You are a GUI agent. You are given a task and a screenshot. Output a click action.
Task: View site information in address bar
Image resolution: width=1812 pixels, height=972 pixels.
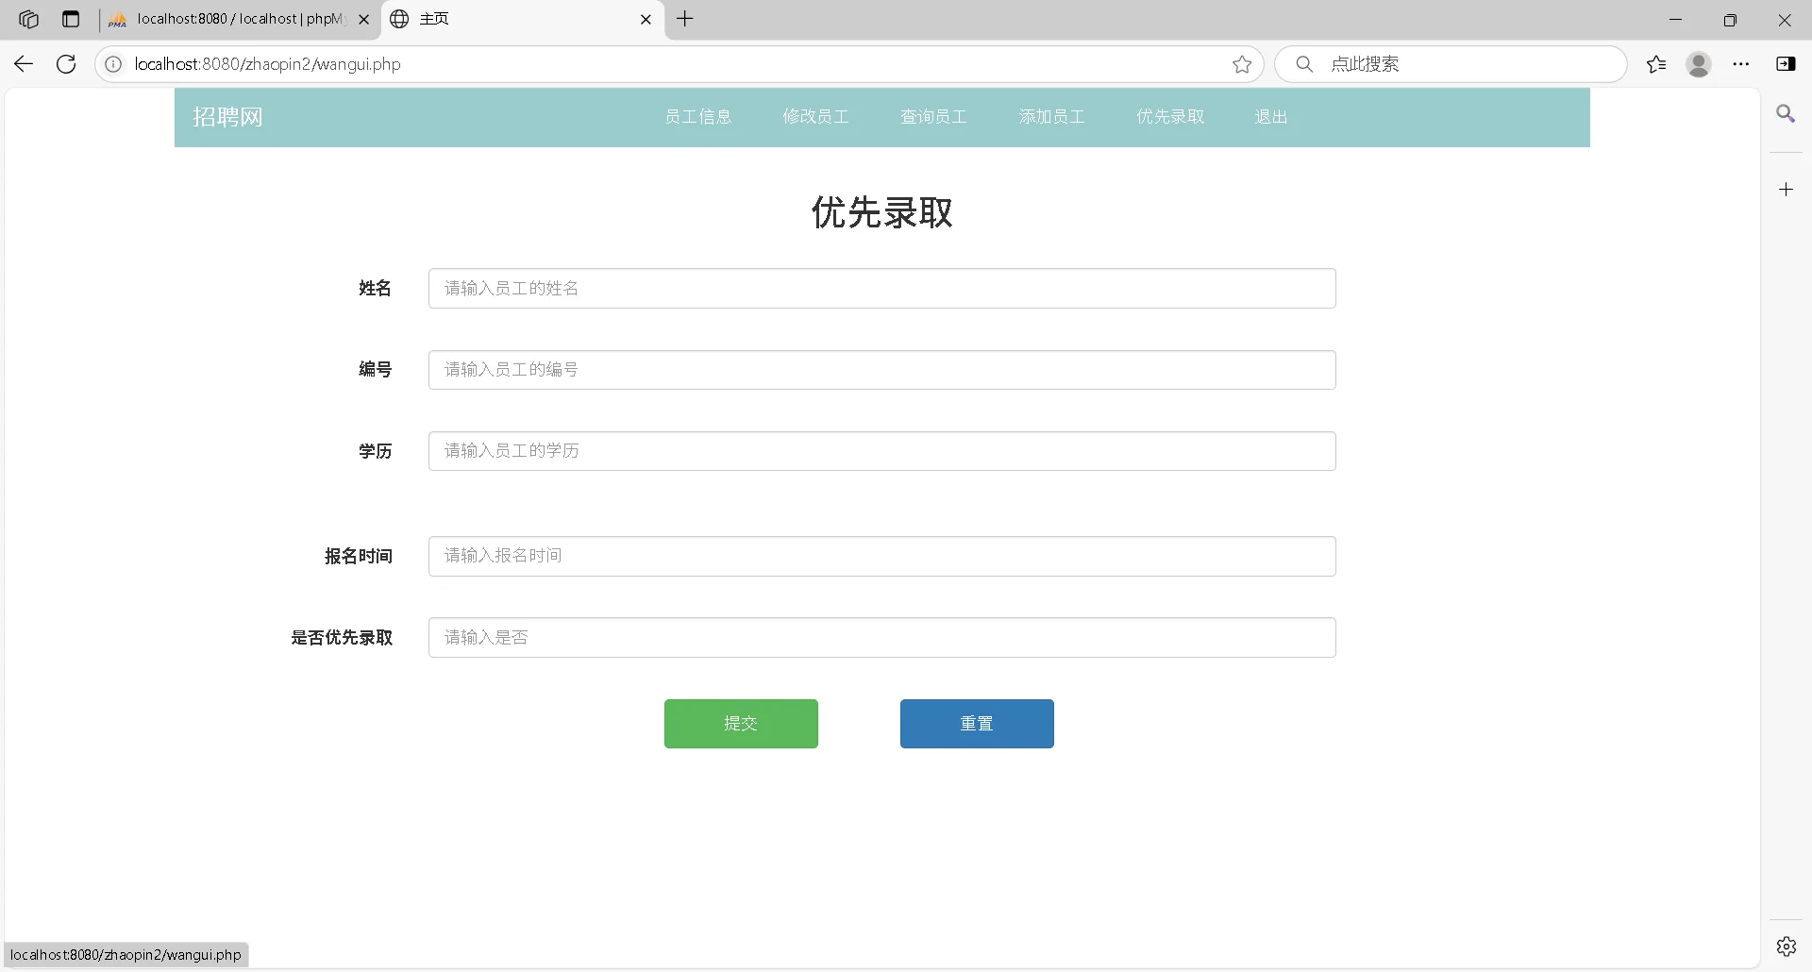pos(113,64)
